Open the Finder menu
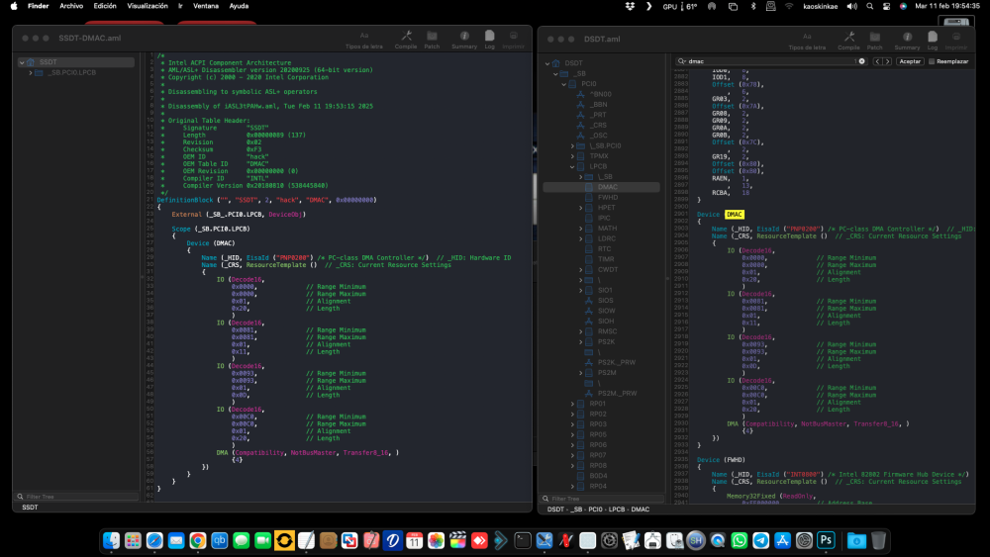The image size is (990, 557). coord(38,6)
